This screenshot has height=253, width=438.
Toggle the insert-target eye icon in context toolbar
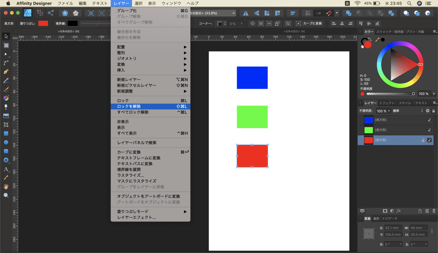[x=261, y=23]
